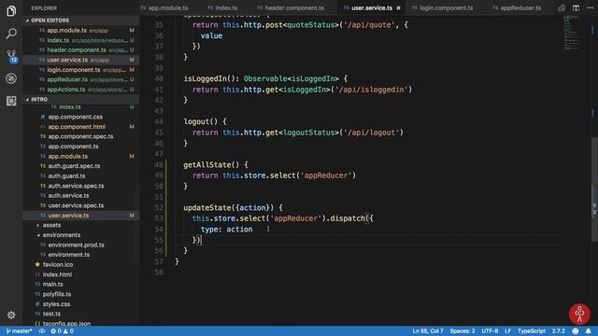
Task: Open favicon.ico file
Action: tap(58, 264)
